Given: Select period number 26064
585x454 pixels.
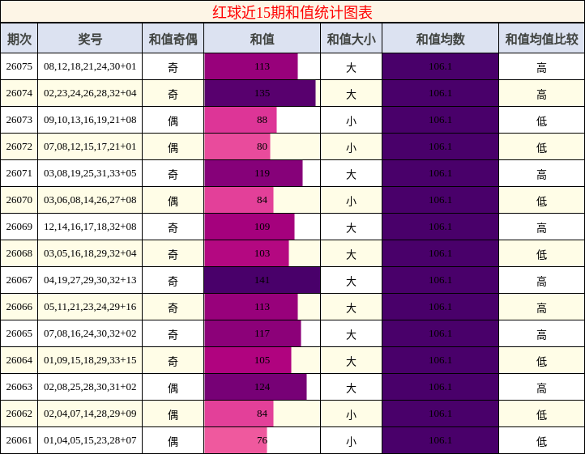Looking at the screenshot, I should [19, 360].
